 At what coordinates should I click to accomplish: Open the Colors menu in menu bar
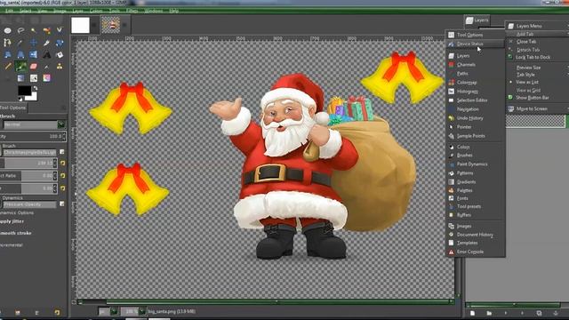[96, 11]
